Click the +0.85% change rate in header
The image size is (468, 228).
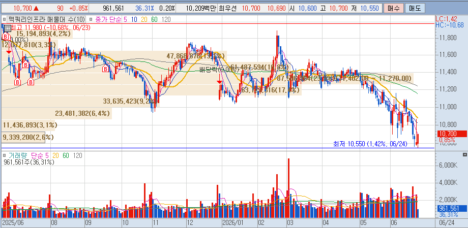[x=78, y=8]
